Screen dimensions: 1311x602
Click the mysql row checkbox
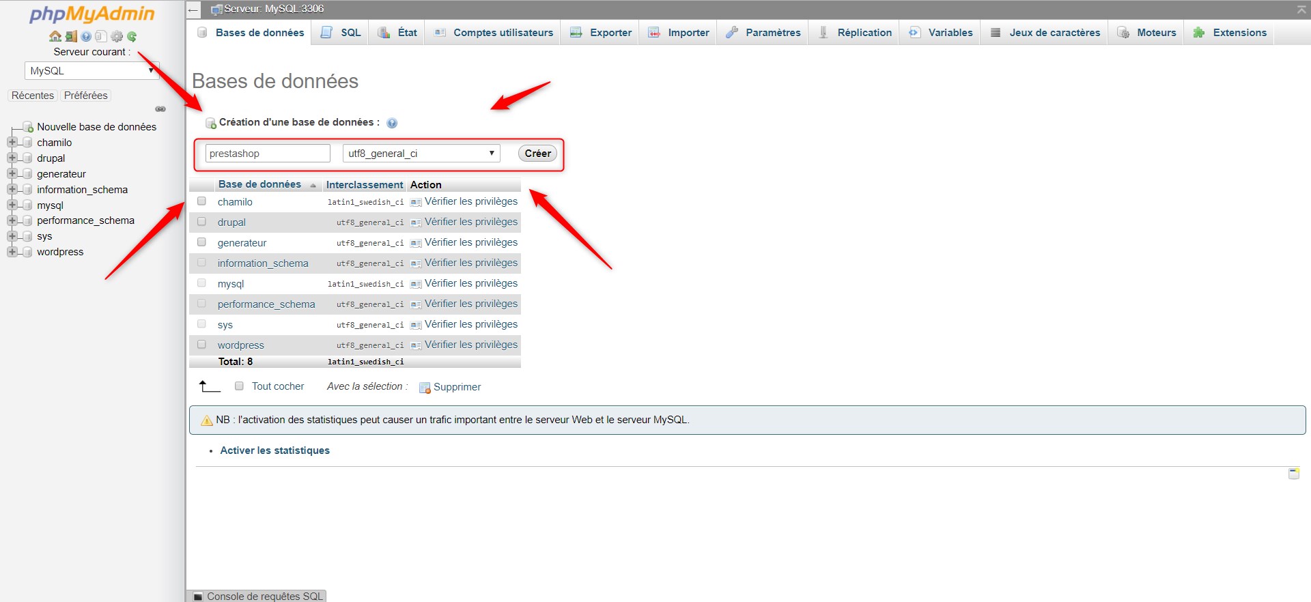[201, 283]
